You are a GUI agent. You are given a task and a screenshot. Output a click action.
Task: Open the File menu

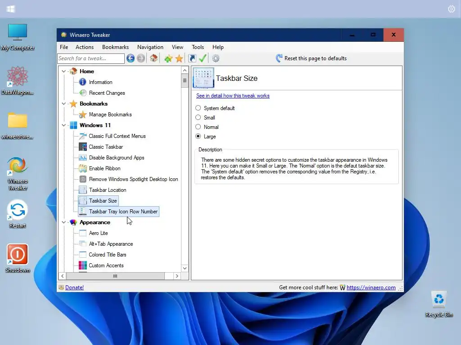64,47
